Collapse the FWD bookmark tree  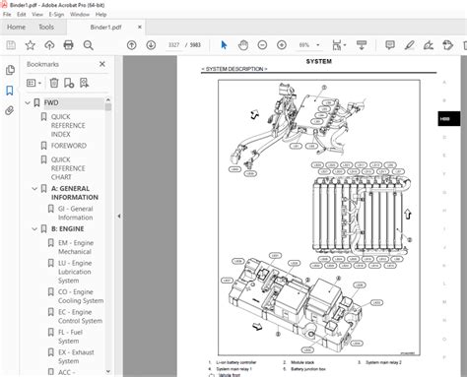pyautogui.click(x=28, y=103)
